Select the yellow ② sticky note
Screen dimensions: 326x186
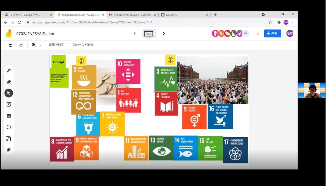pos(170,60)
